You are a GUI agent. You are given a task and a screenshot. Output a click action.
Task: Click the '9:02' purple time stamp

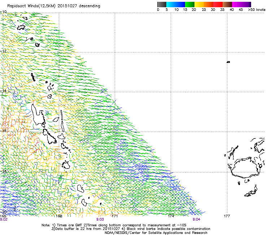4,219
